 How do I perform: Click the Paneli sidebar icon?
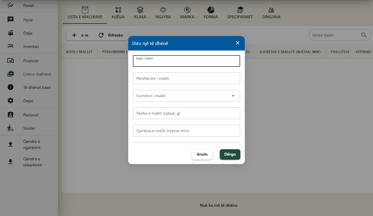click(10, 5)
